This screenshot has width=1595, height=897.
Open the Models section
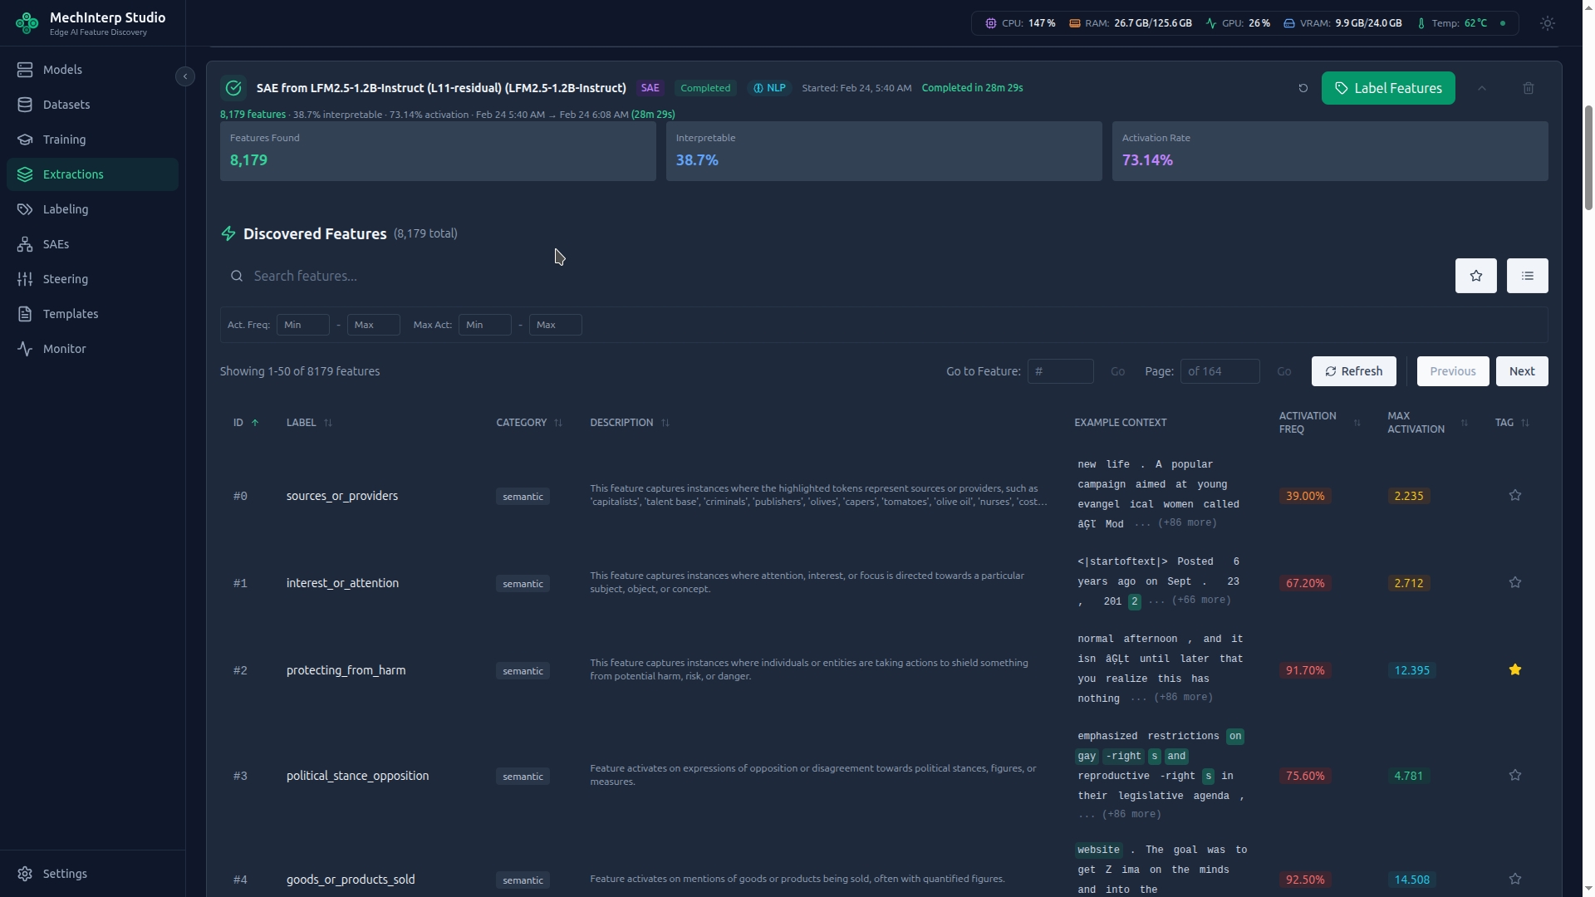[x=92, y=70]
